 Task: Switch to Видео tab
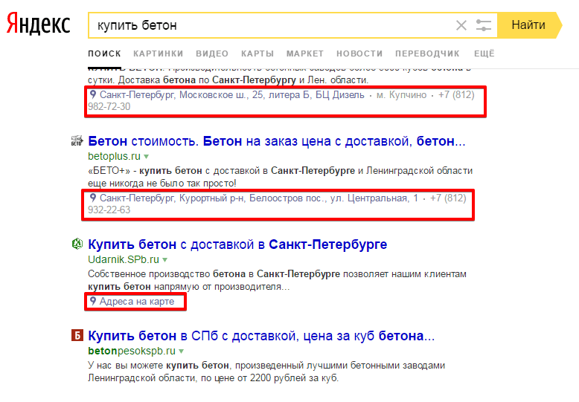click(x=212, y=54)
